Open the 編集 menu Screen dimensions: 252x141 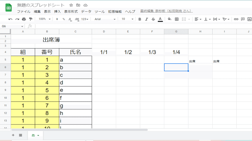point(37,11)
